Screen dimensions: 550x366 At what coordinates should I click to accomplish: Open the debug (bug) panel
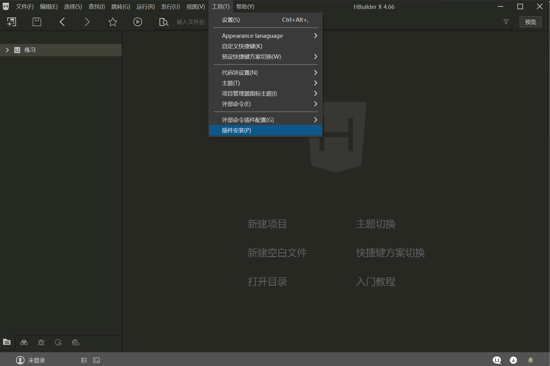pyautogui.click(x=41, y=342)
